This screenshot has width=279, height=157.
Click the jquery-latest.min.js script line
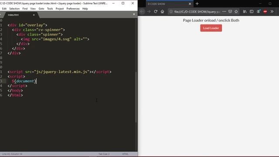pyautogui.click(x=59, y=72)
